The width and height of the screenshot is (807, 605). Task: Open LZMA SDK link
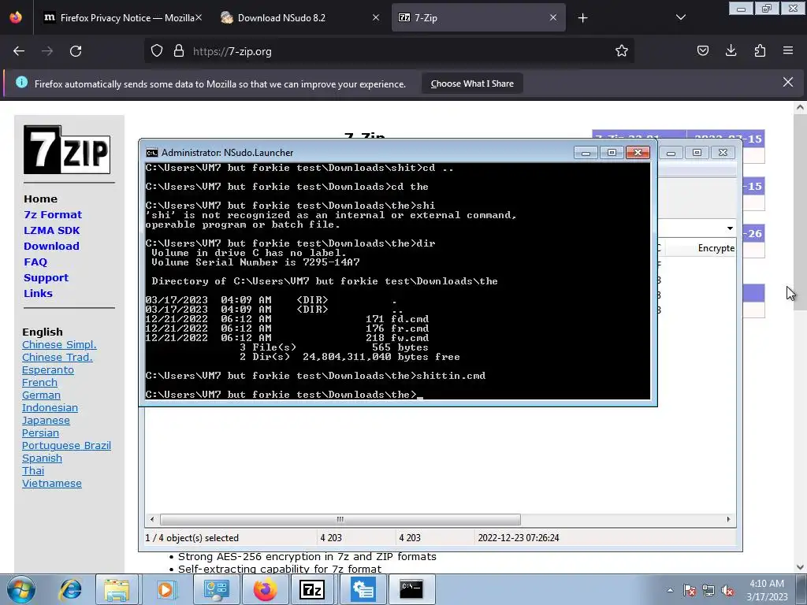(51, 231)
